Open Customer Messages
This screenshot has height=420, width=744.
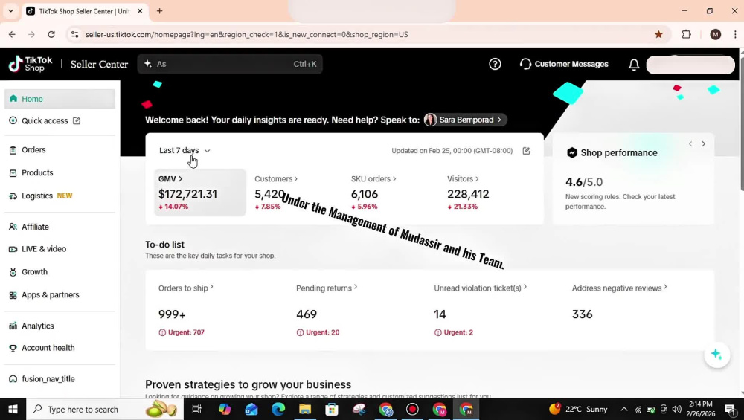click(564, 64)
